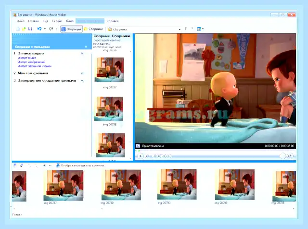This screenshot has width=308, height=229.
Task: Expand the Монтаж фильма section
Action: pyautogui.click(x=82, y=73)
